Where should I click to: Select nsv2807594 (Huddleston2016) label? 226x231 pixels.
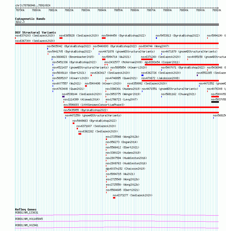pyautogui.click(x=126, y=158)
